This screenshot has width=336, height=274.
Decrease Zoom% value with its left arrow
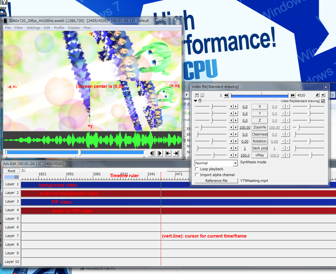(231, 127)
